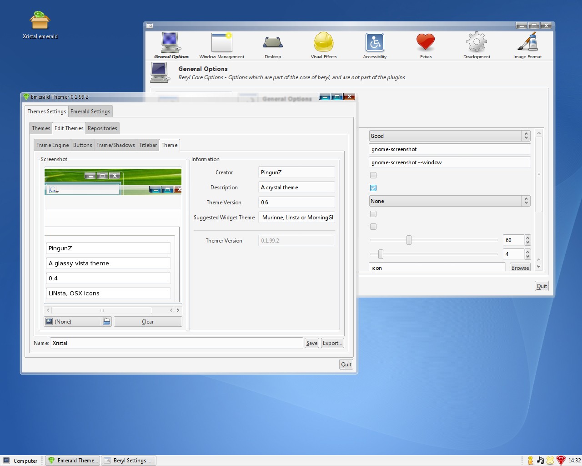Switch to Emerald Settings tab
582x466 pixels.
click(90, 111)
